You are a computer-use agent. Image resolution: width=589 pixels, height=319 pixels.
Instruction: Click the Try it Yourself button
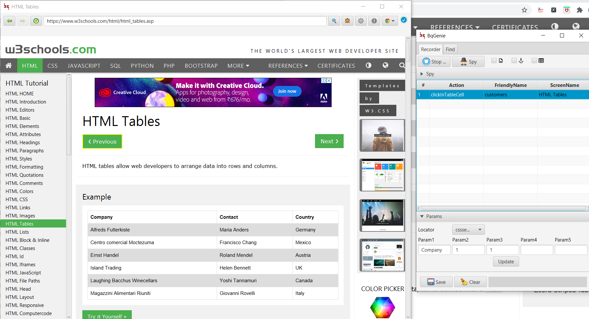[107, 315]
